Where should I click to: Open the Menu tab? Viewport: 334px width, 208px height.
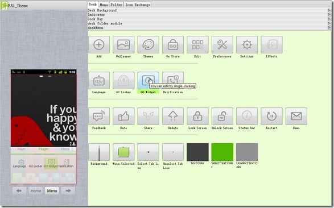point(104,5)
